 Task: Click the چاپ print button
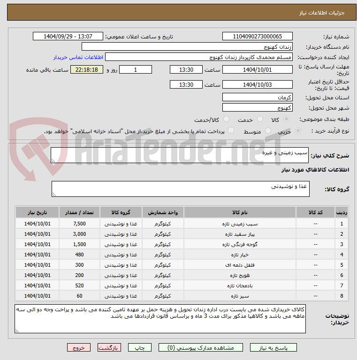click(x=140, y=348)
